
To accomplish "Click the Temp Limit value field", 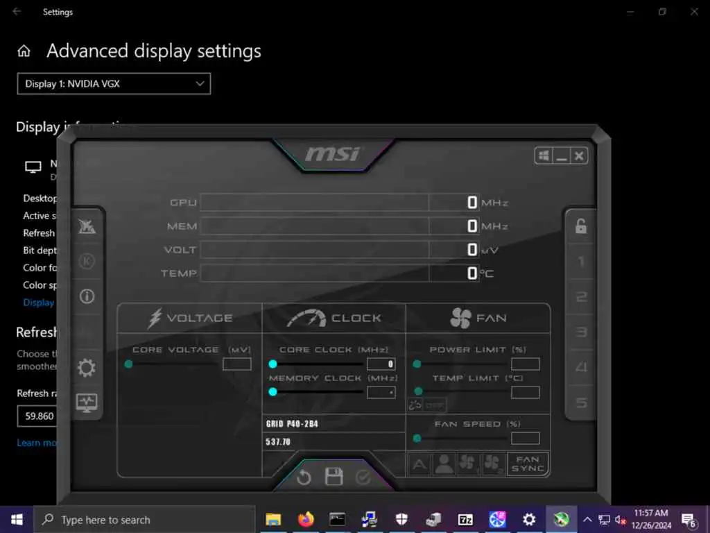I will click(526, 393).
